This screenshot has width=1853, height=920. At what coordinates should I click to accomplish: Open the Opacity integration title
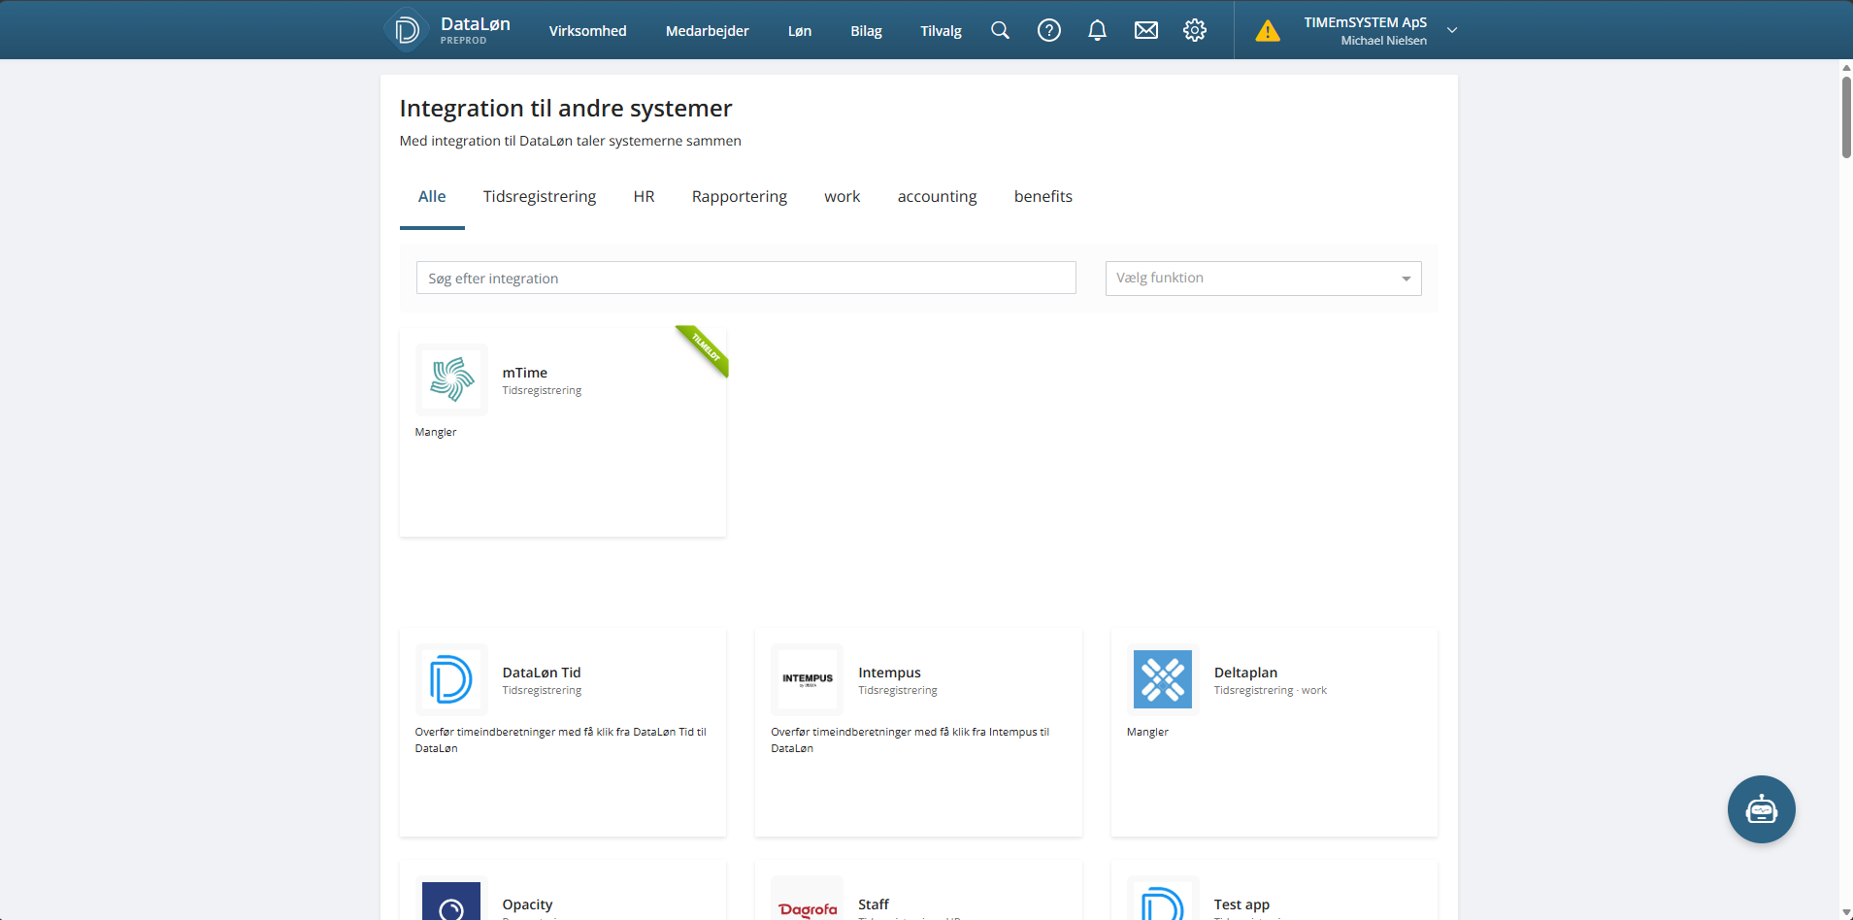tap(527, 904)
